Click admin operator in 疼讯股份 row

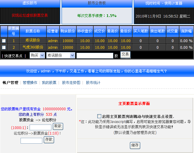[x=53, y=41]
